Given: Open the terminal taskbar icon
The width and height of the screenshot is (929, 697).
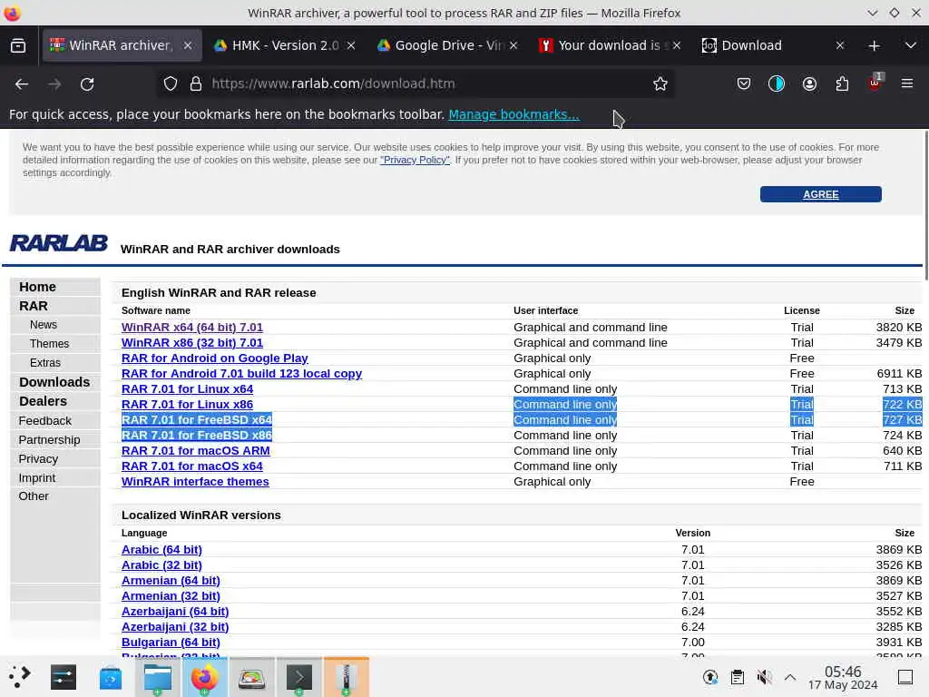Looking at the screenshot, I should click(x=299, y=677).
